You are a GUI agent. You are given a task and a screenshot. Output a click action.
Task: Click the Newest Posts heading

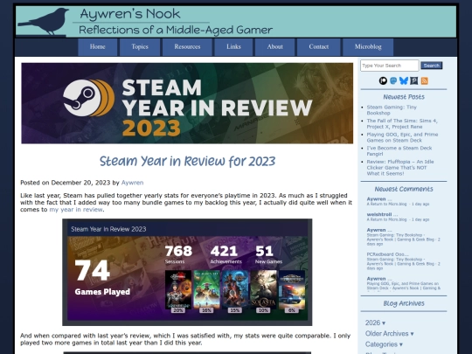(x=404, y=97)
